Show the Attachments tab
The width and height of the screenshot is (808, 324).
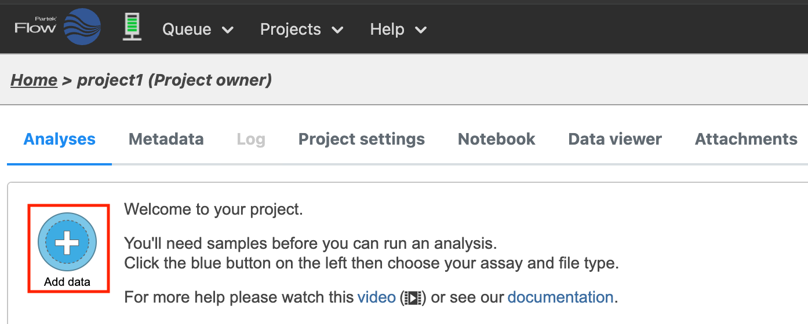(x=745, y=139)
